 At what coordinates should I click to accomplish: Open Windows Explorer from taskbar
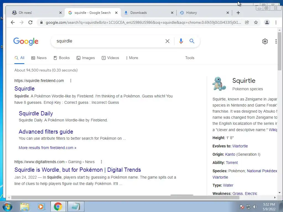(25, 207)
